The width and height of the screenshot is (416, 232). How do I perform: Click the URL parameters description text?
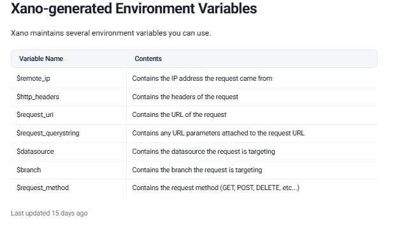(219, 133)
